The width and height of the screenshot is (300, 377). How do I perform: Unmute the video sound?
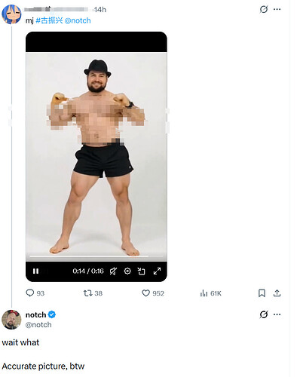[x=113, y=271]
